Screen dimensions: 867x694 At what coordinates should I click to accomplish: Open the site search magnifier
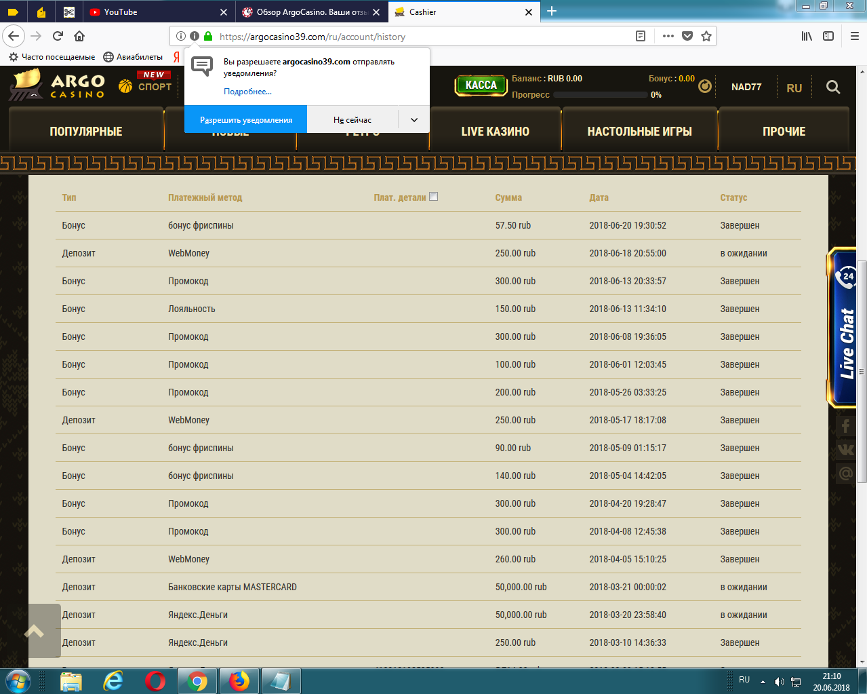(x=833, y=87)
